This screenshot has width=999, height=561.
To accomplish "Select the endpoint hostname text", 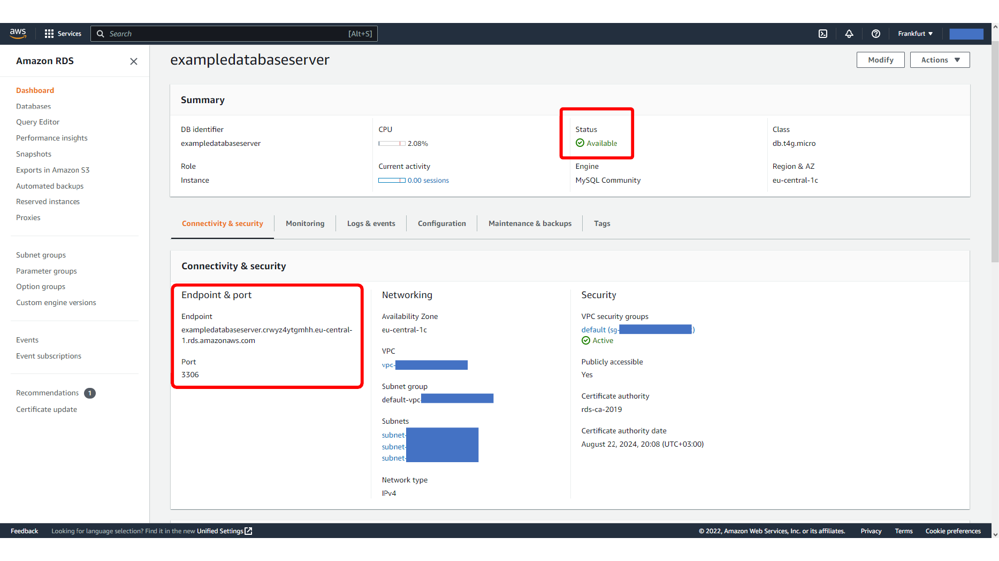I will pyautogui.click(x=267, y=335).
